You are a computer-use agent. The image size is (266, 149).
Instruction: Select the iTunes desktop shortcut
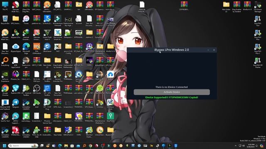(26, 20)
